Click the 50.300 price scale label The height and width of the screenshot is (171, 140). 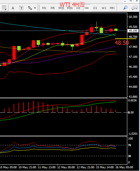[133, 17]
